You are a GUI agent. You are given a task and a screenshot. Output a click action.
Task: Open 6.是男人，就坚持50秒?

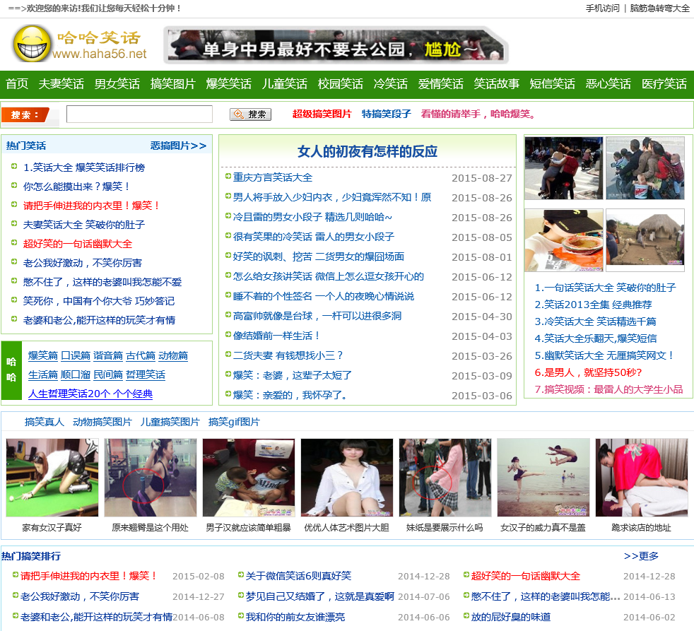coord(588,372)
